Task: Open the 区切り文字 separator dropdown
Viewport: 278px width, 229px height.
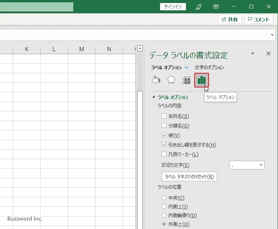Action: point(247,165)
